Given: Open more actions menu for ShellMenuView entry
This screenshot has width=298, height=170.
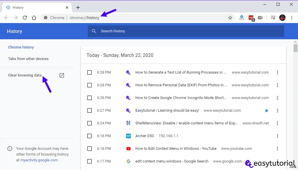Looking at the screenshot, I should [277, 123].
